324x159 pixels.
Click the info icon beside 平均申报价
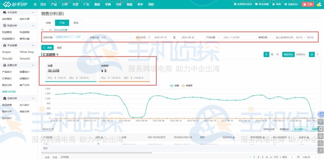pyautogui.click(x=264, y=137)
